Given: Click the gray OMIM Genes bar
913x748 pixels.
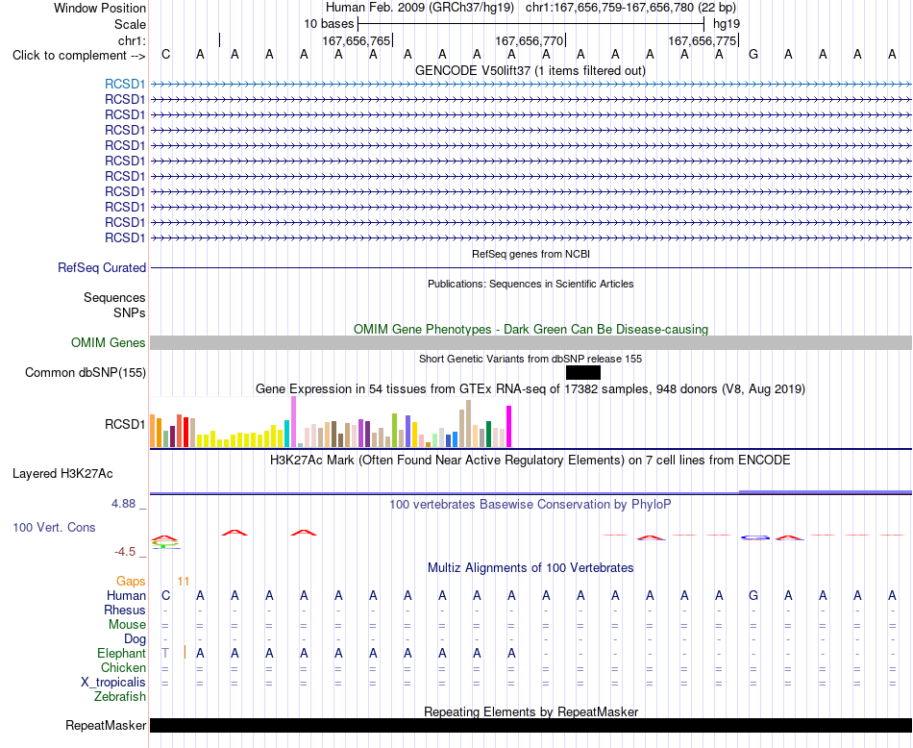Looking at the screenshot, I should pos(531,342).
